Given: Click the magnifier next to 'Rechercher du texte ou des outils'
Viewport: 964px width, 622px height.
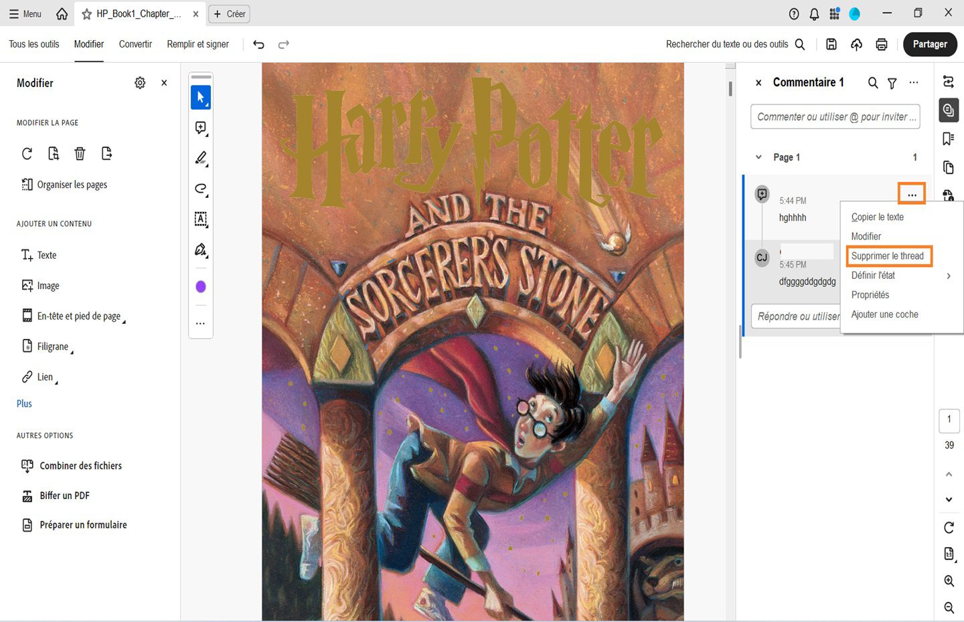Looking at the screenshot, I should coord(800,44).
